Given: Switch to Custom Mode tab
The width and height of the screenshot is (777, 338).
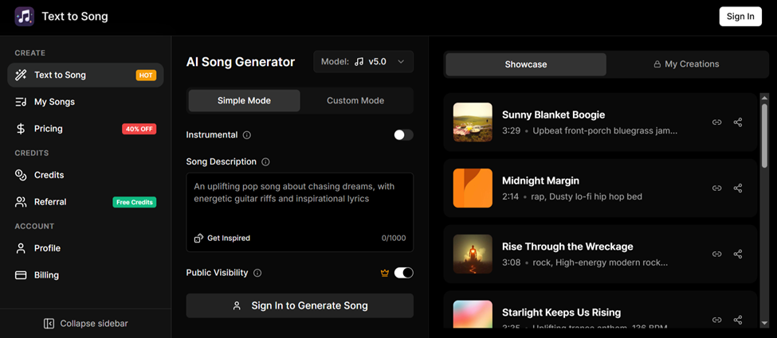Looking at the screenshot, I should 355,101.
